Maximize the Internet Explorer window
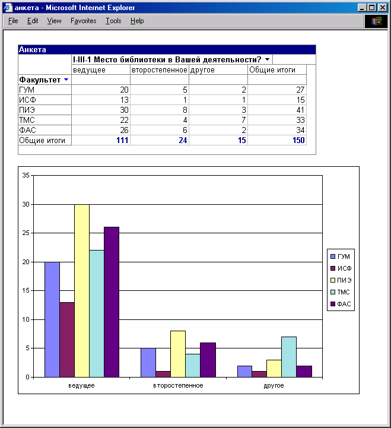 [x=371, y=8]
